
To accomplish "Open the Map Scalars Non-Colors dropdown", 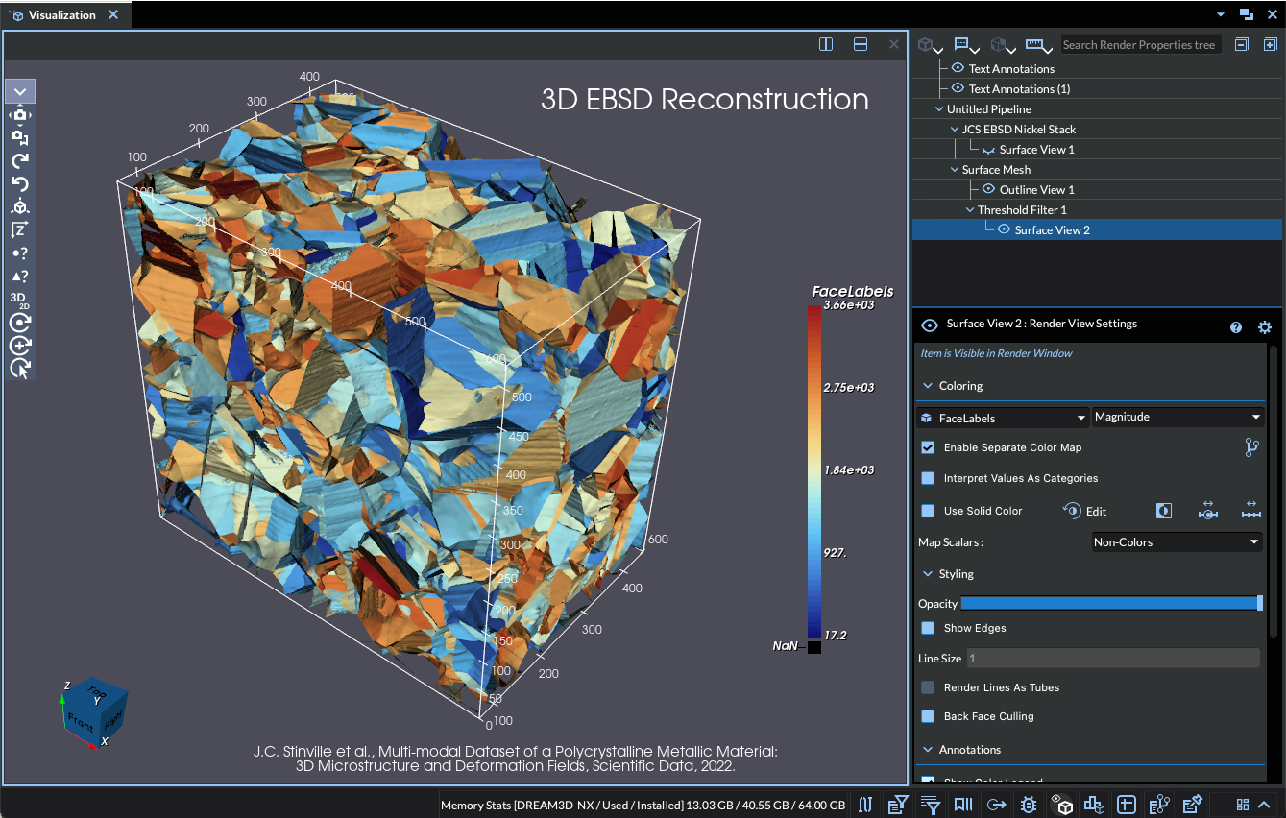I will click(1177, 541).
